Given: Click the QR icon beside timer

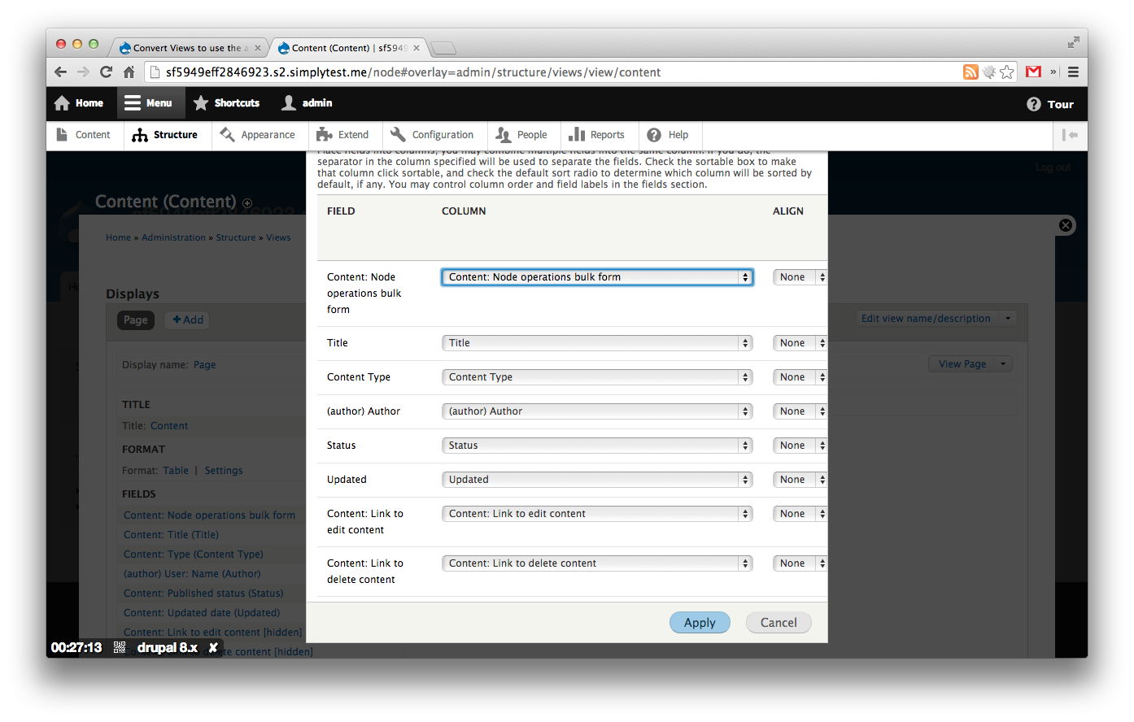Looking at the screenshot, I should click(x=120, y=648).
